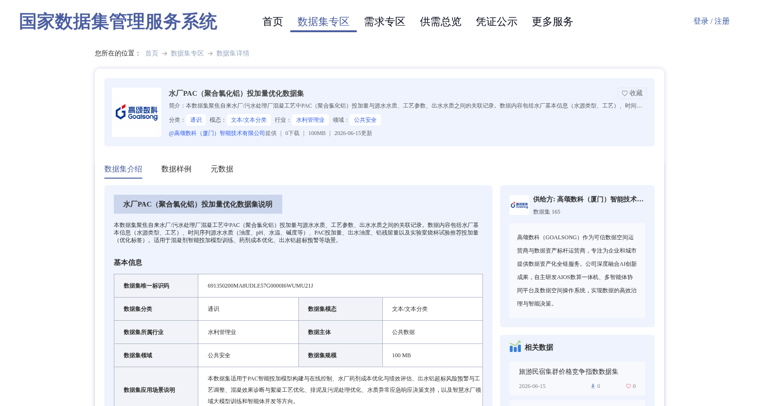Viewport: 759px width, 406px height.
Task: Click the 水厂PAC投加量优化数据集说明 heading banner
Action: (198, 204)
